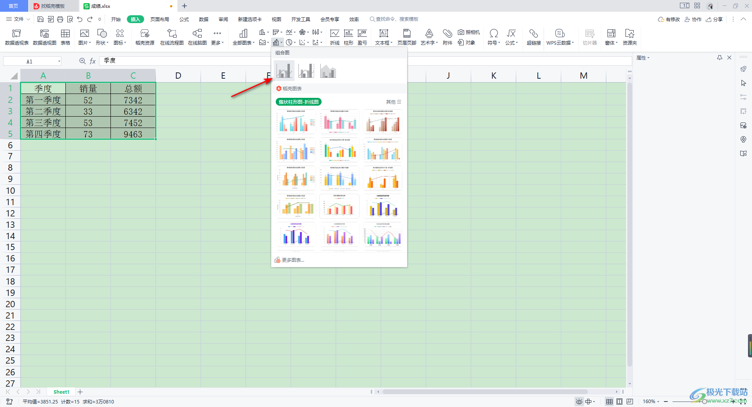Switch to page layout view in status bar

[620, 402]
